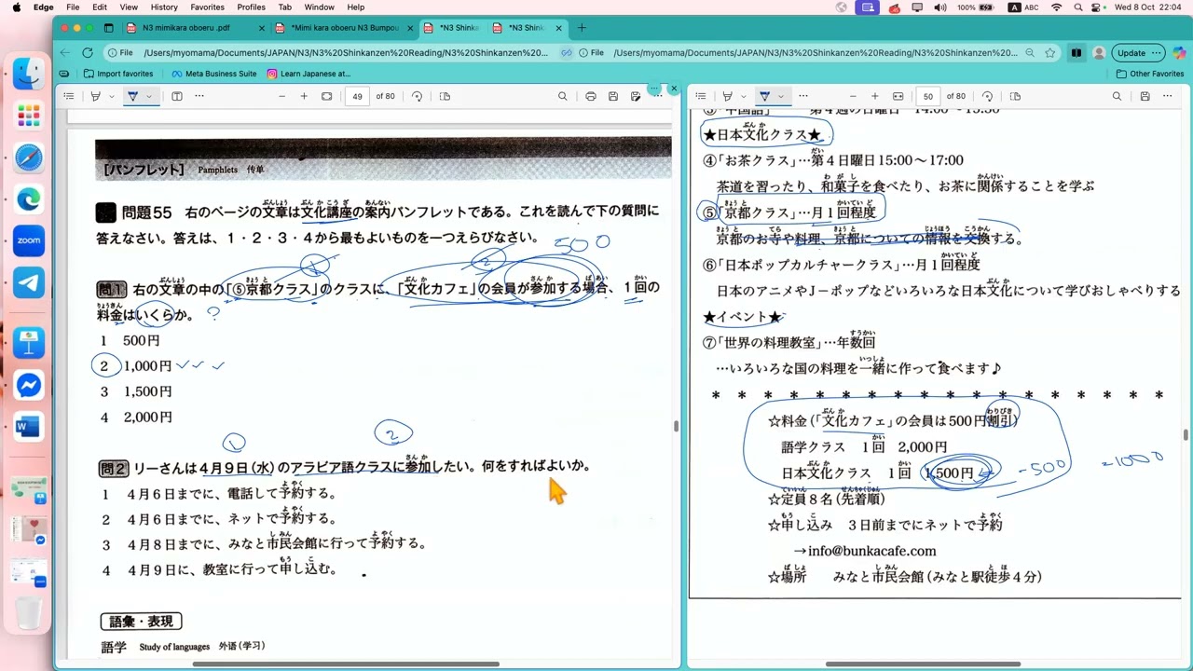Click the Update button in Edge toolbar
Image resolution: width=1193 pixels, height=671 pixels.
[1139, 53]
